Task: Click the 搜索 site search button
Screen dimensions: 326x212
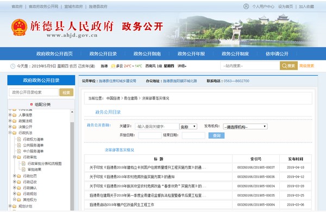Action: (x=289, y=66)
